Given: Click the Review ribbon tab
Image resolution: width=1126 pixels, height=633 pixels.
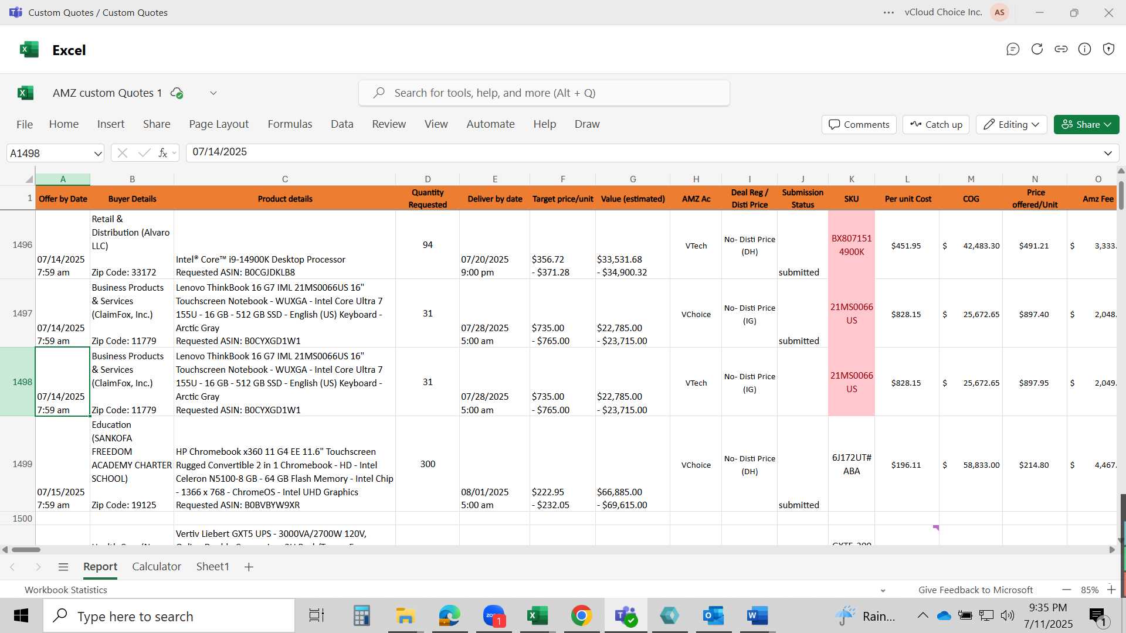Looking at the screenshot, I should pos(389,124).
